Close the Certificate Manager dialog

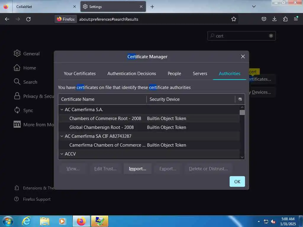[243, 56]
